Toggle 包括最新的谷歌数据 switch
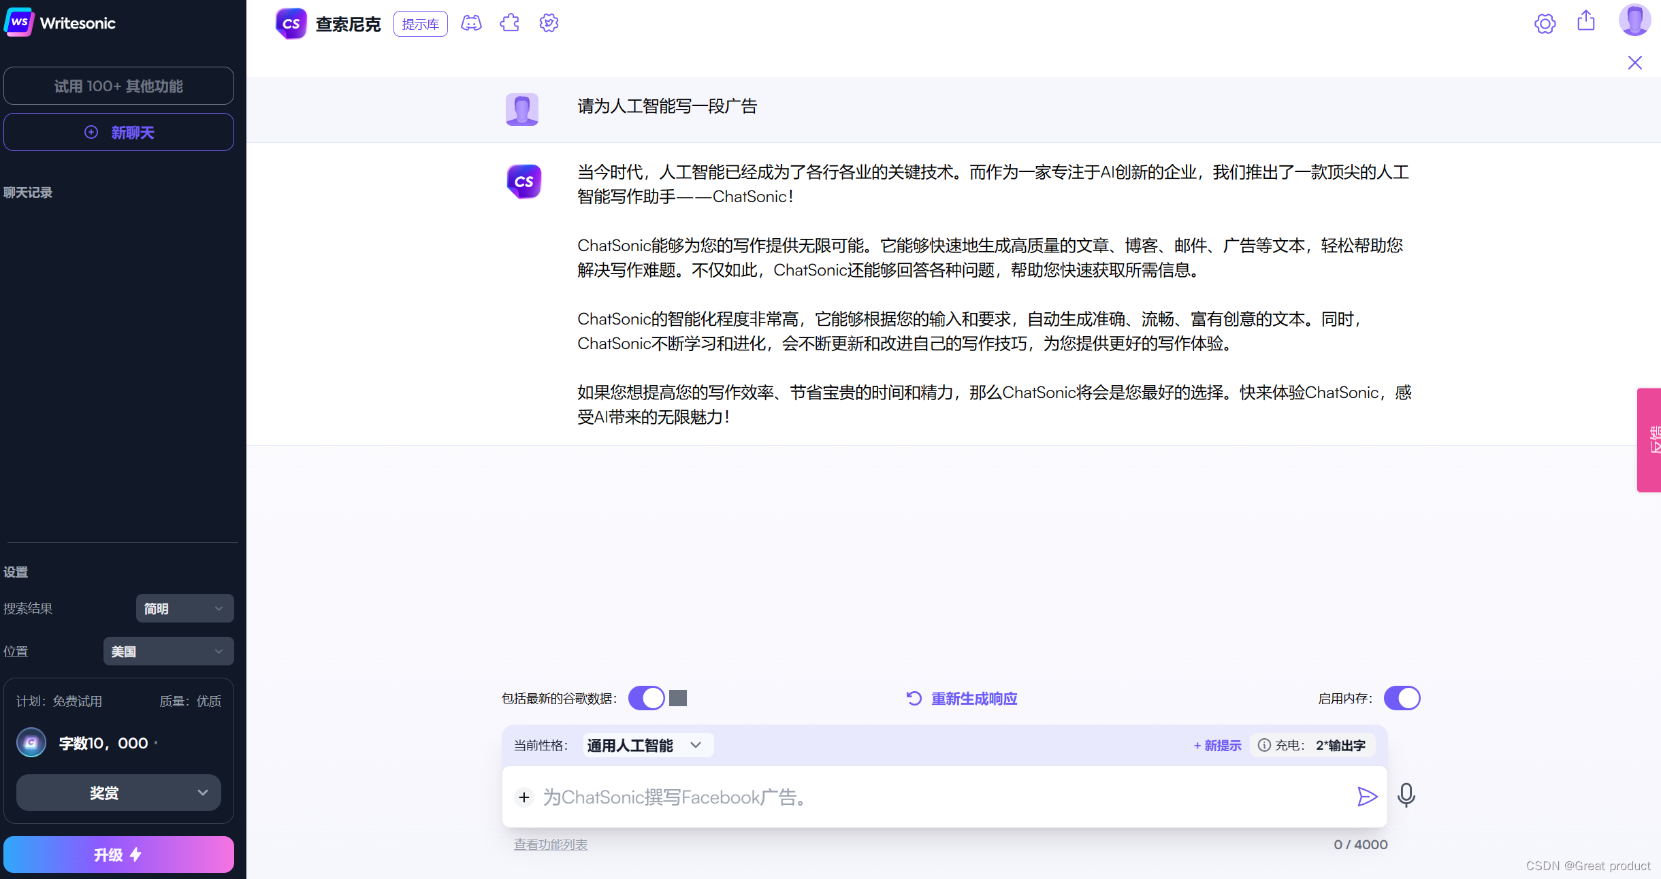The height and width of the screenshot is (879, 1661). [647, 698]
